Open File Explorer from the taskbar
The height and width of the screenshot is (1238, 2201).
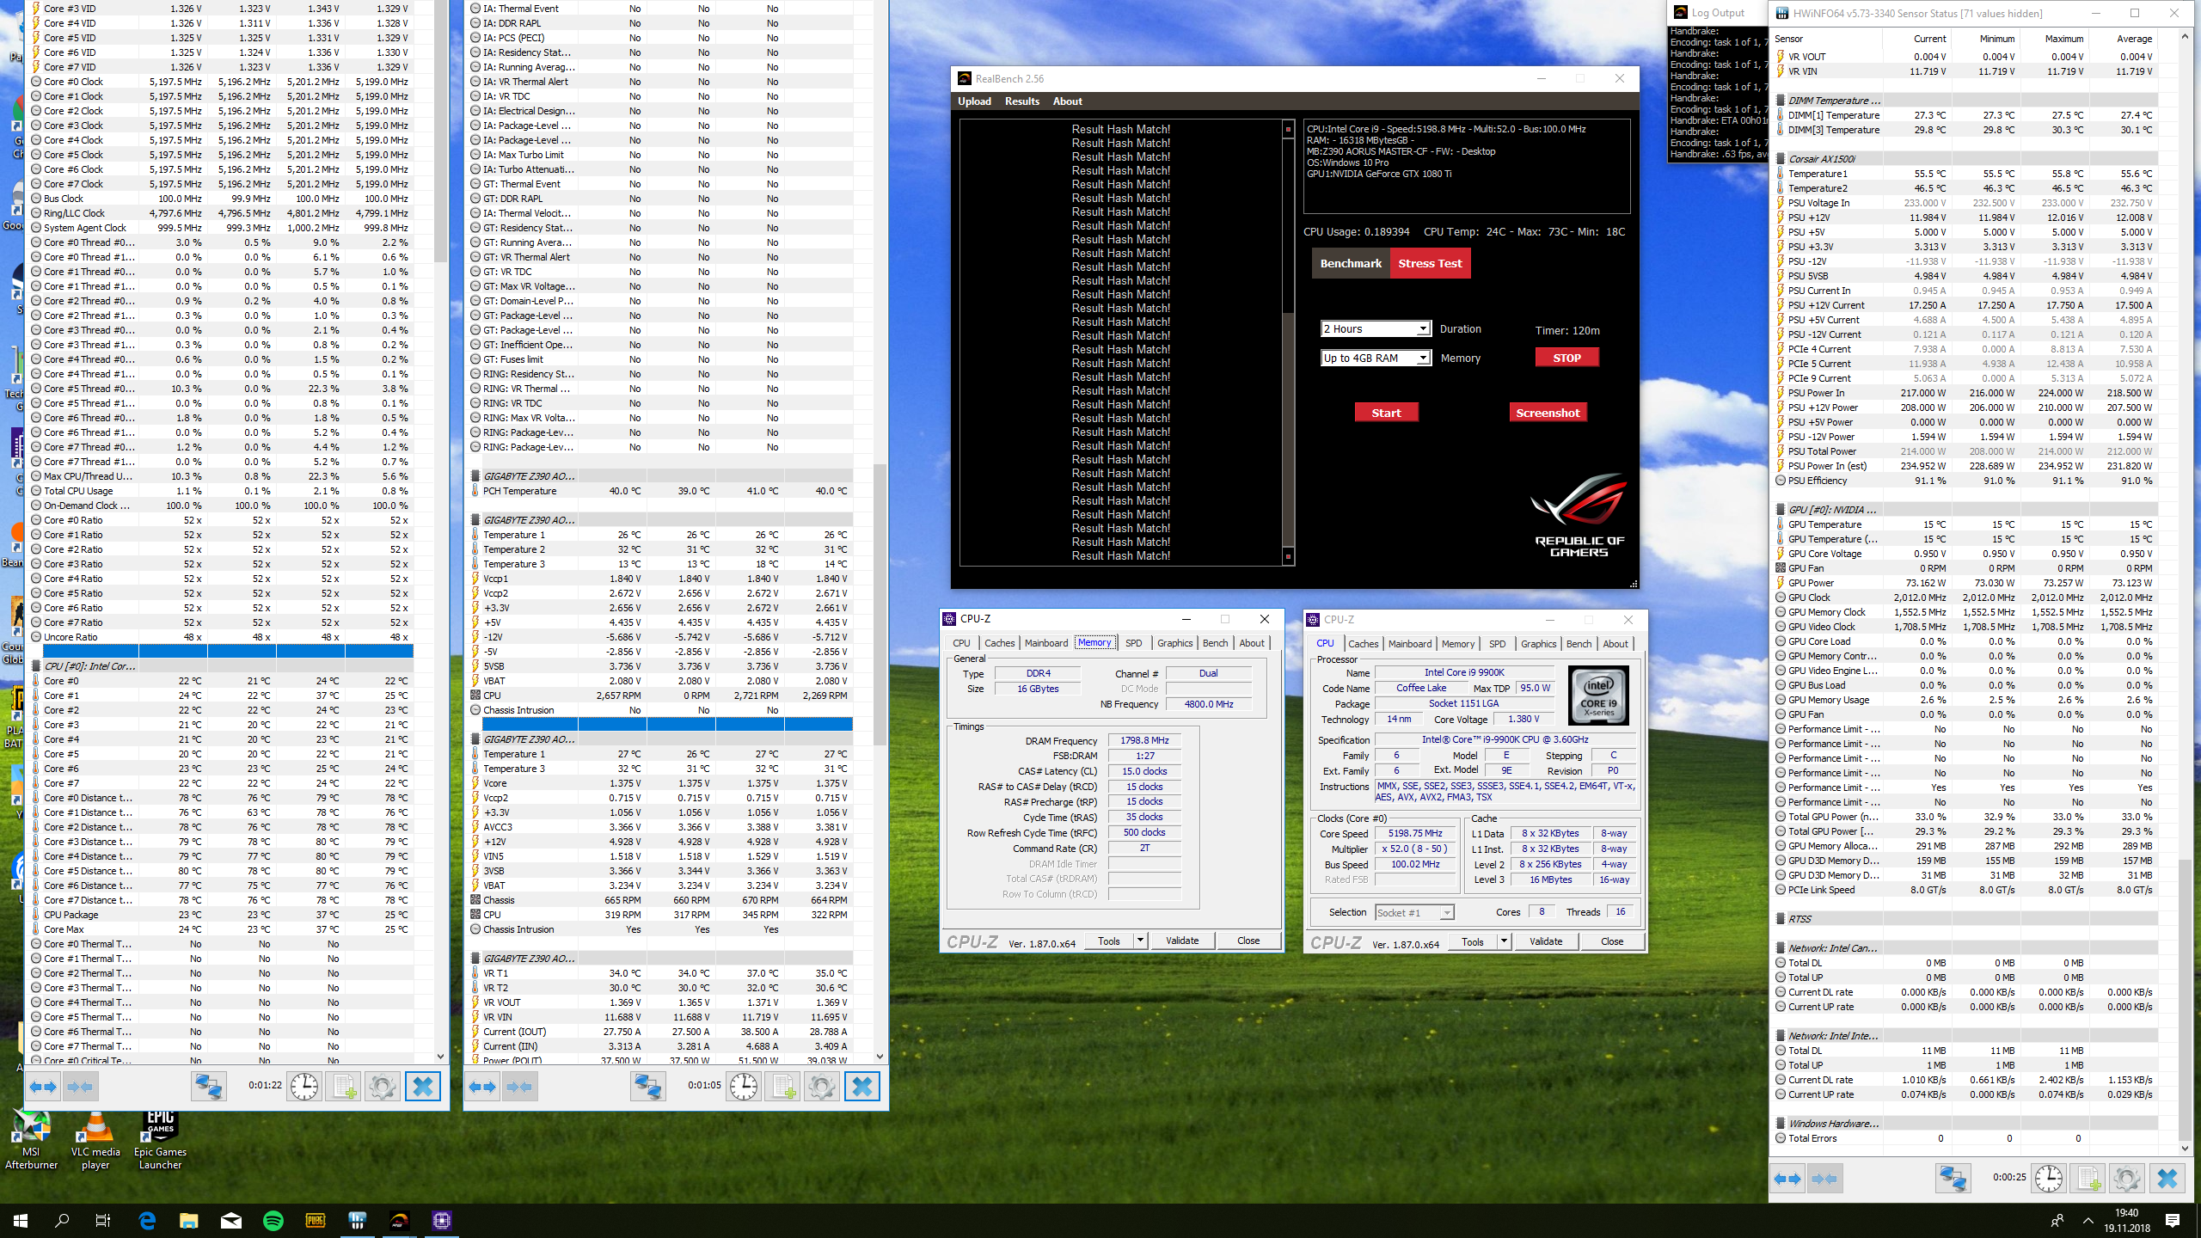point(189,1220)
